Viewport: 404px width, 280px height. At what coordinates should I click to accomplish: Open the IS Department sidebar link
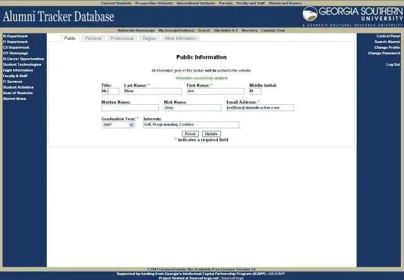(15, 36)
